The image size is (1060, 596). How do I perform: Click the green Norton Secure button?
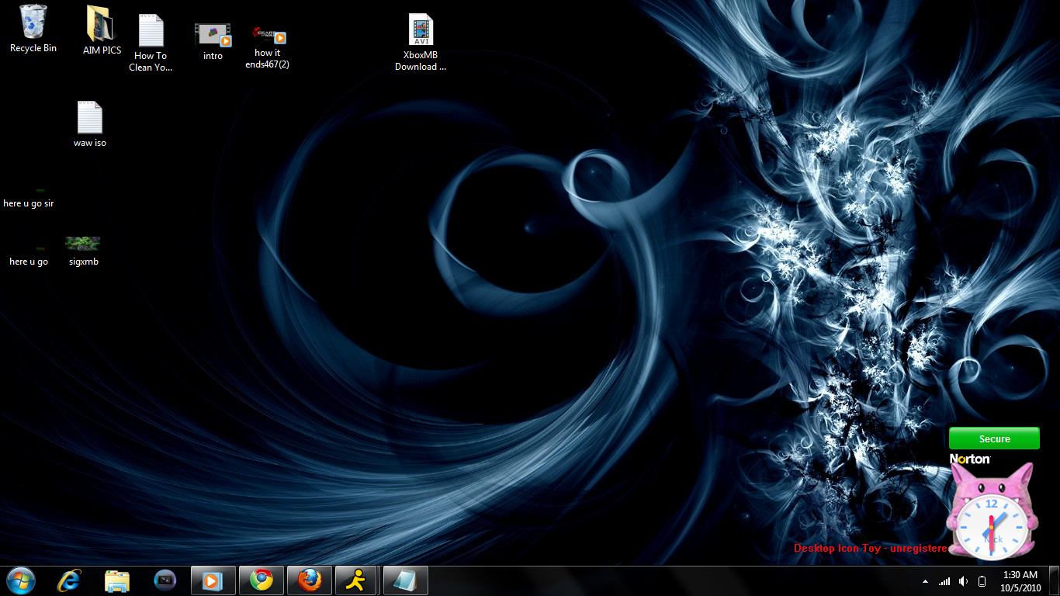point(994,438)
